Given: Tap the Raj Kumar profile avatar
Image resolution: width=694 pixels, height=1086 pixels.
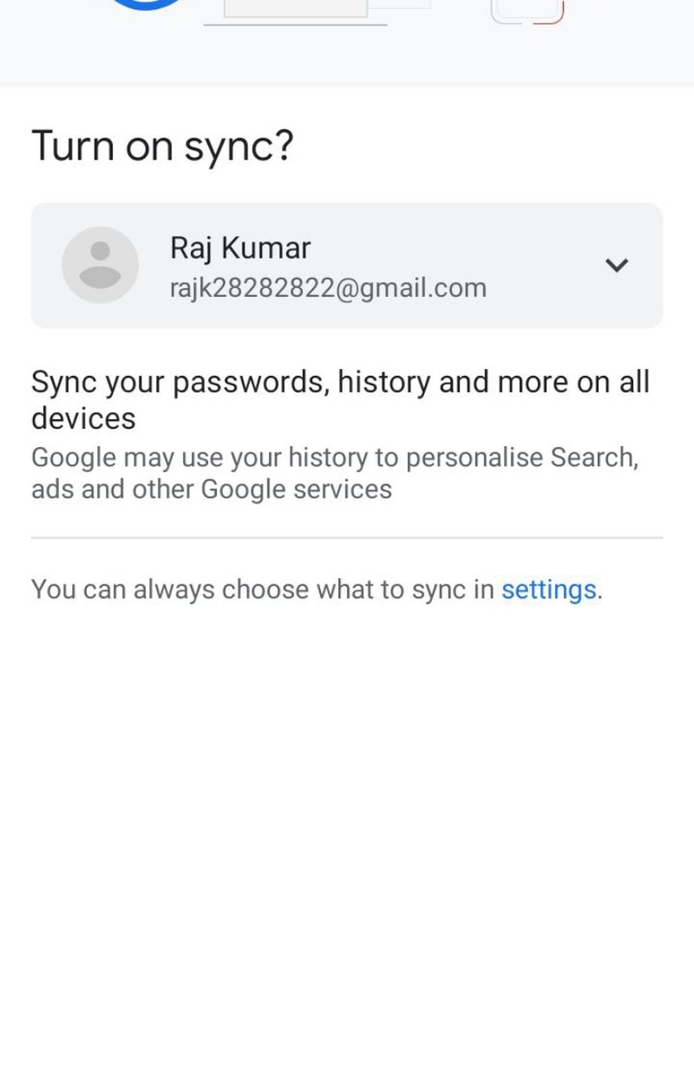Looking at the screenshot, I should [x=100, y=265].
